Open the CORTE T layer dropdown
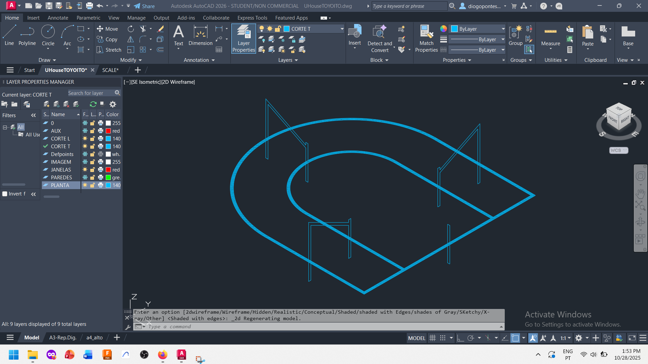The width and height of the screenshot is (648, 364). pyautogui.click(x=342, y=29)
